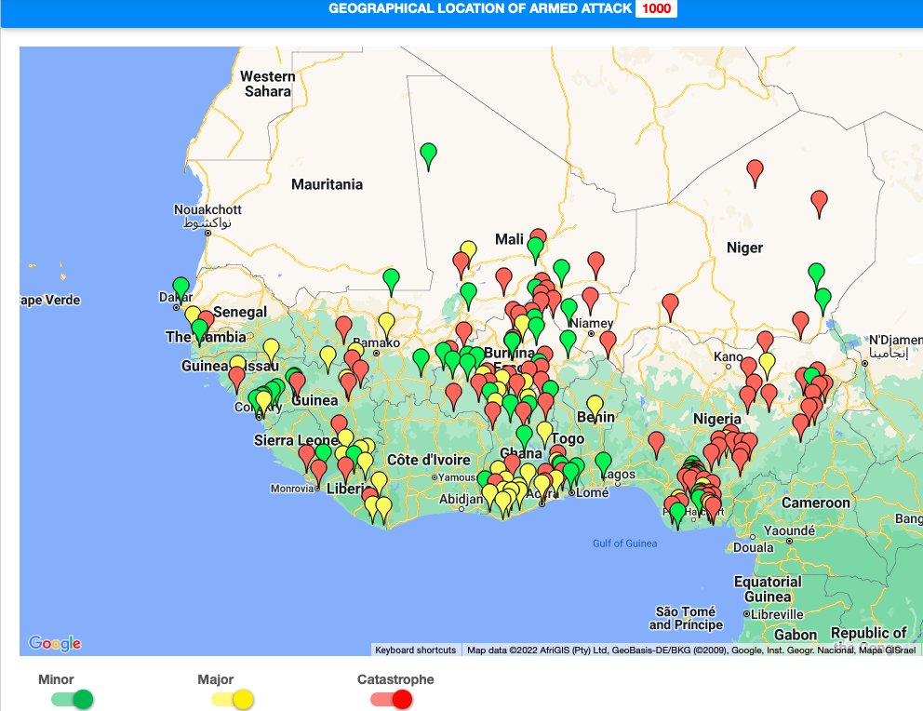Viewport: 923px width, 711px height.
Task: Click the green marker at Dakar
Action: point(181,288)
